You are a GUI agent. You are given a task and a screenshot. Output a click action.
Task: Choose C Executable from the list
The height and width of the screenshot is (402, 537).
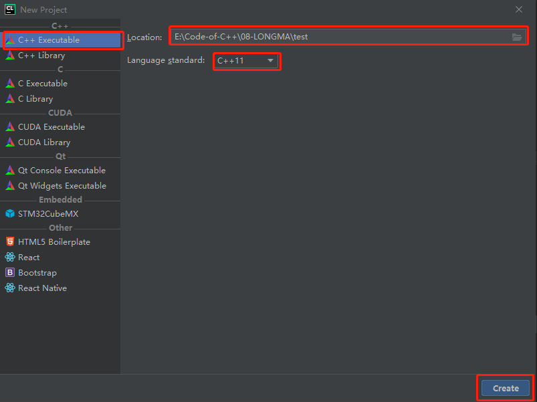[60, 83]
